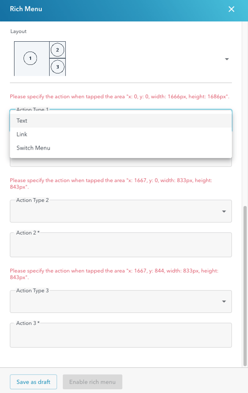Click the Rich Menu header title
The image size is (248, 393).
click(26, 9)
